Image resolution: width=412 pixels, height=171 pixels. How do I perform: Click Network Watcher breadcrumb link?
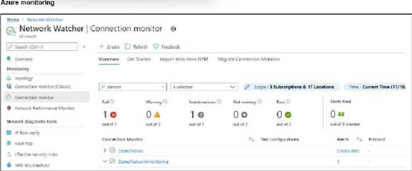[45, 20]
